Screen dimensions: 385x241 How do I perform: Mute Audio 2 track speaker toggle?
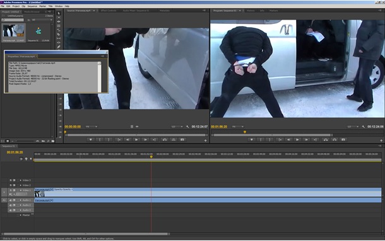(11, 205)
